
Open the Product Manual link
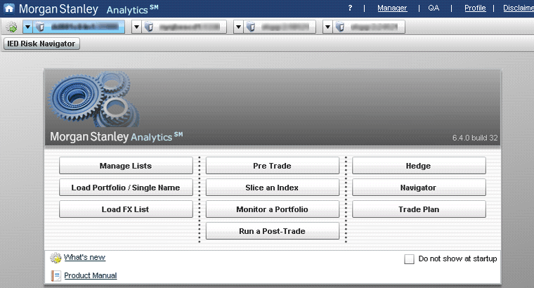(x=90, y=275)
